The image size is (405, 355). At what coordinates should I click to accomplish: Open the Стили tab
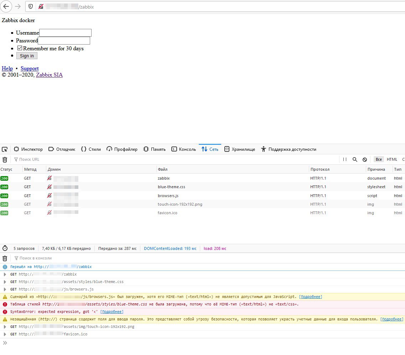point(91,149)
